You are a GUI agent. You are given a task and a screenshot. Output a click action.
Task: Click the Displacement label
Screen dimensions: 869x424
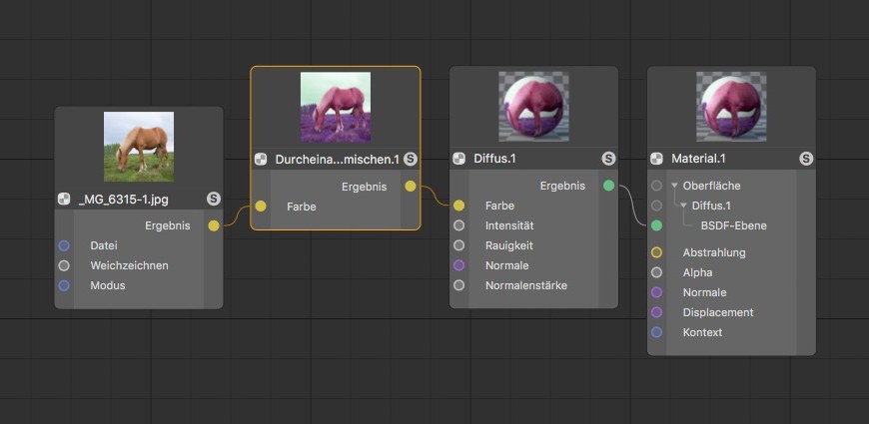click(x=718, y=312)
